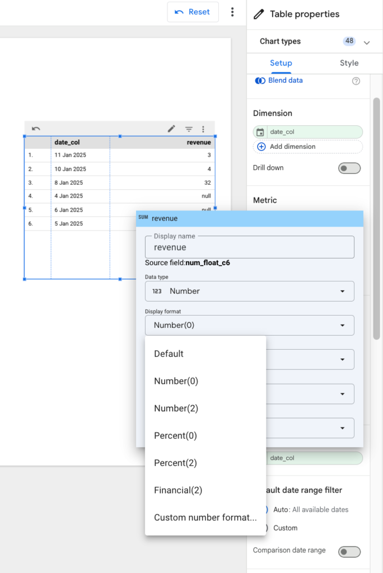
Task: Open the chart's three-dot options menu
Action: [203, 129]
